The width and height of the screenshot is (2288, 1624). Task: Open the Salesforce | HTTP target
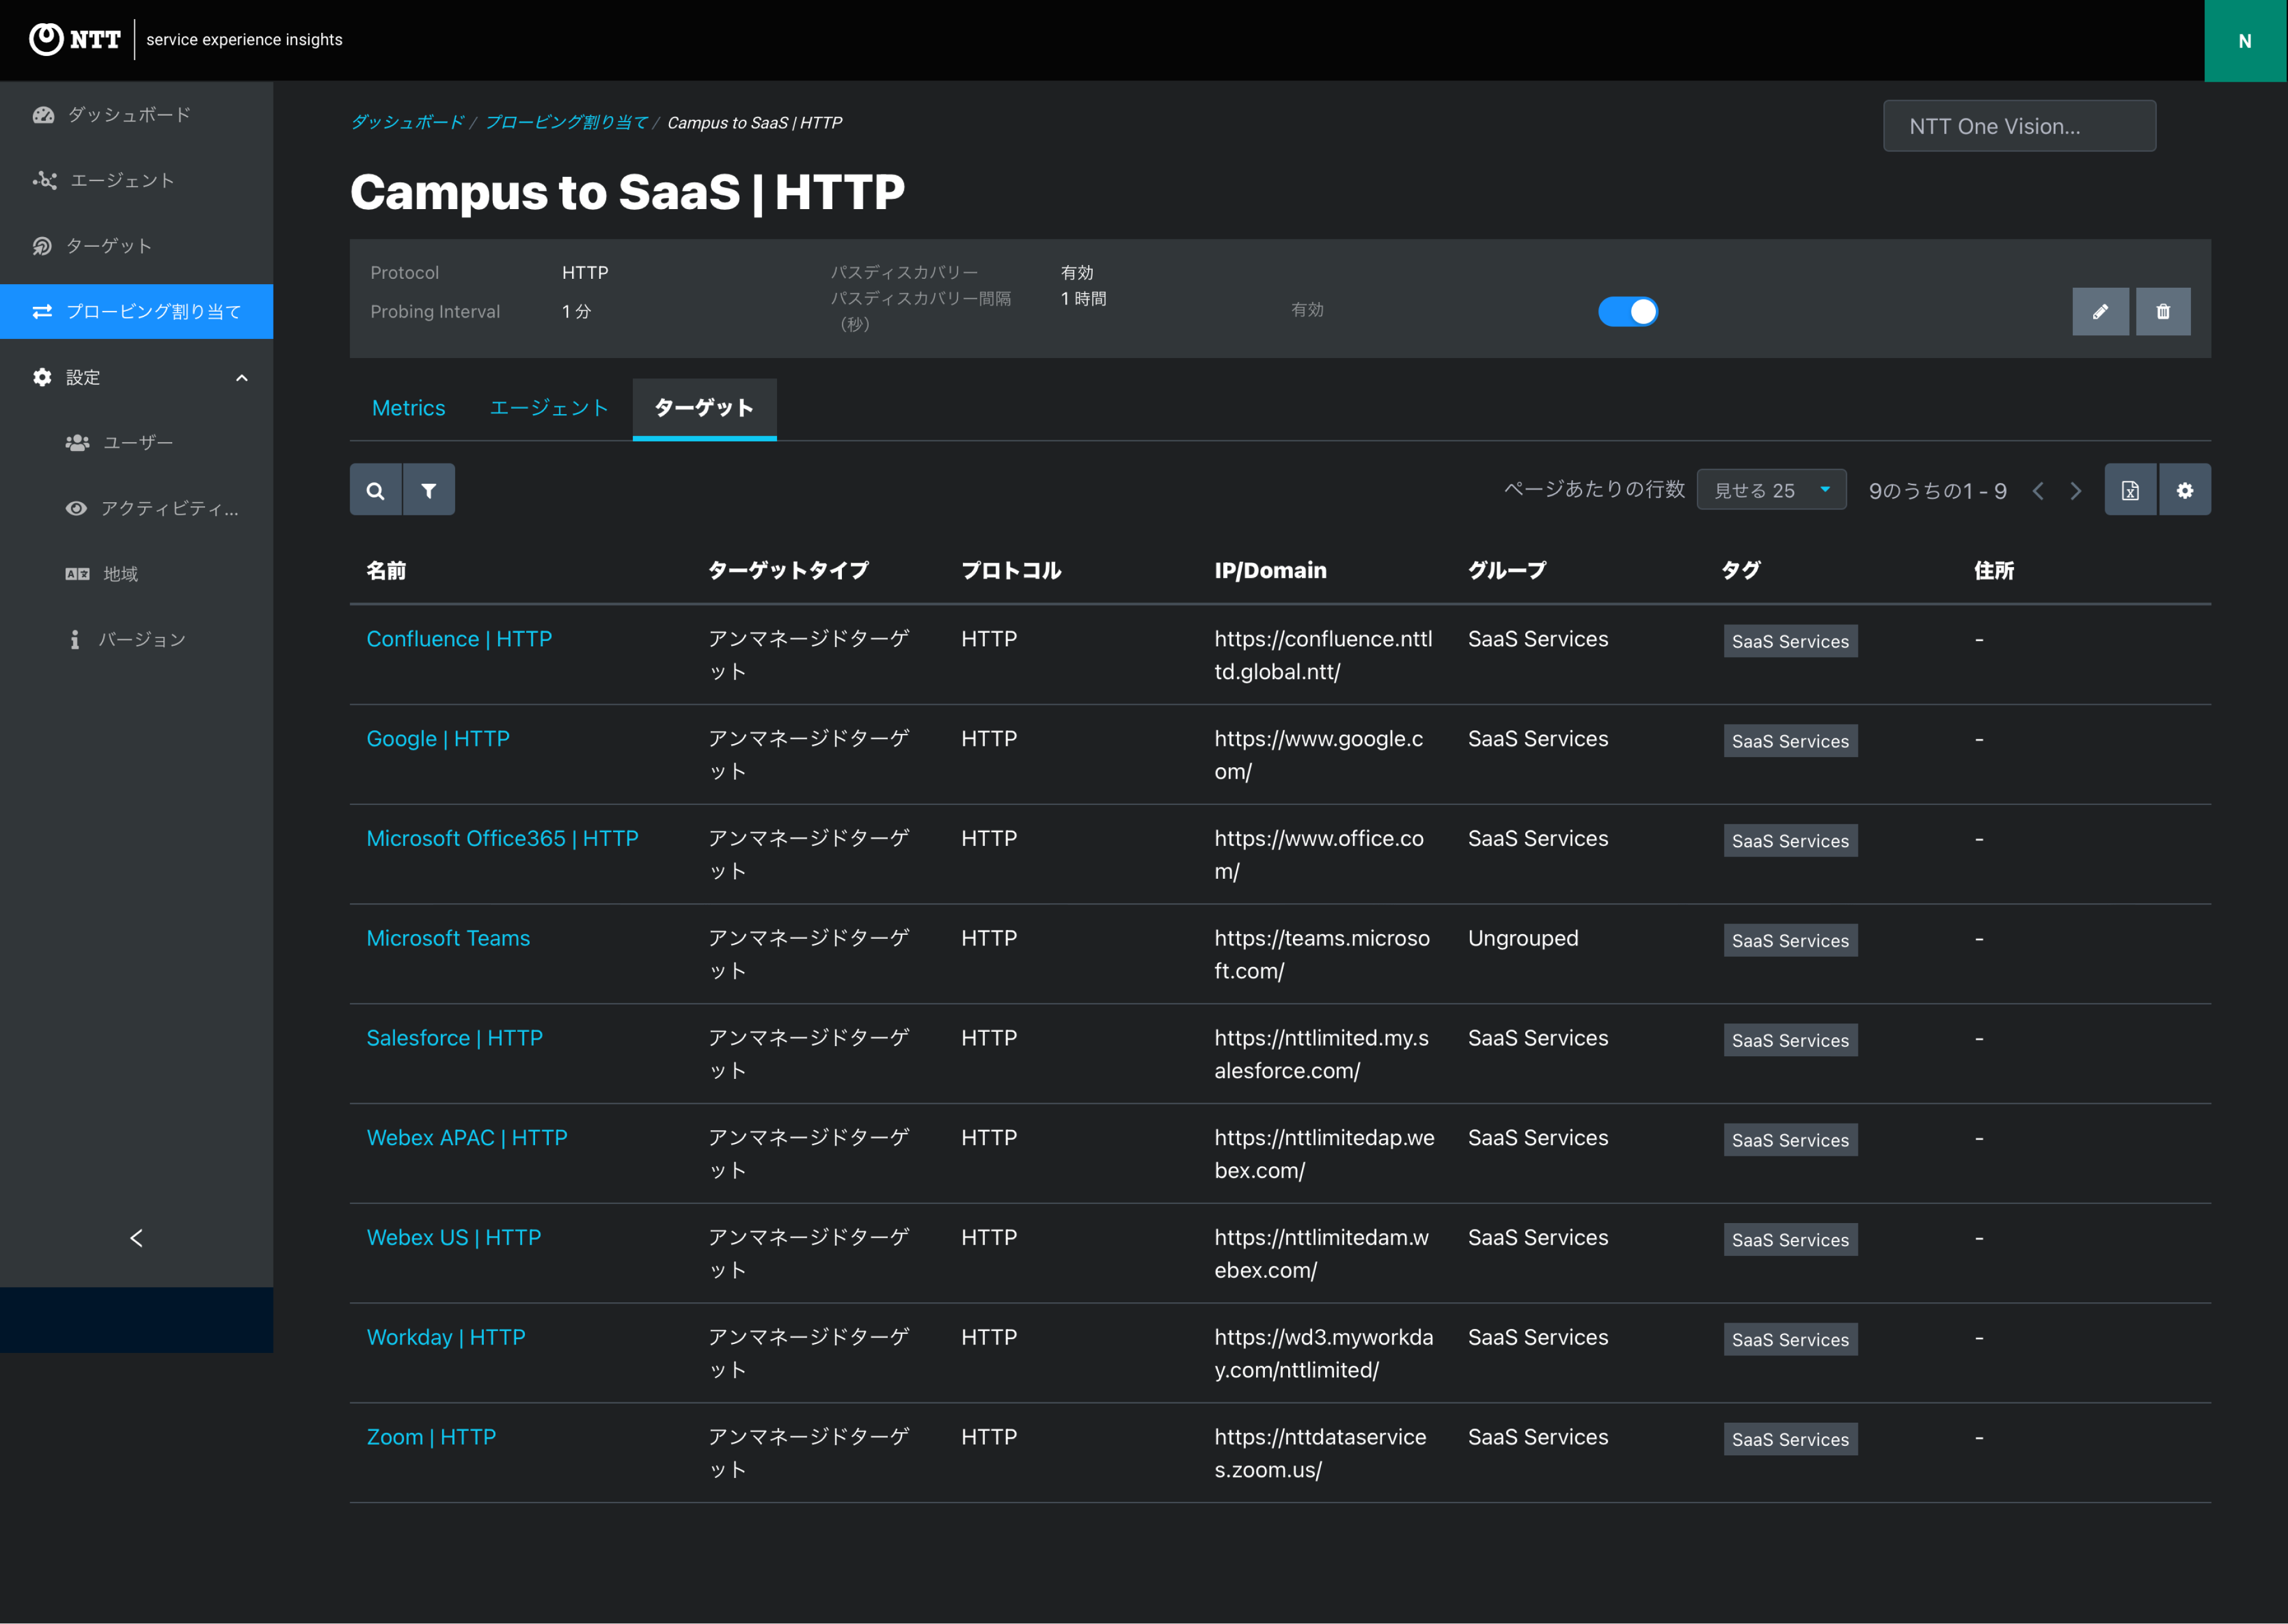click(x=454, y=1038)
